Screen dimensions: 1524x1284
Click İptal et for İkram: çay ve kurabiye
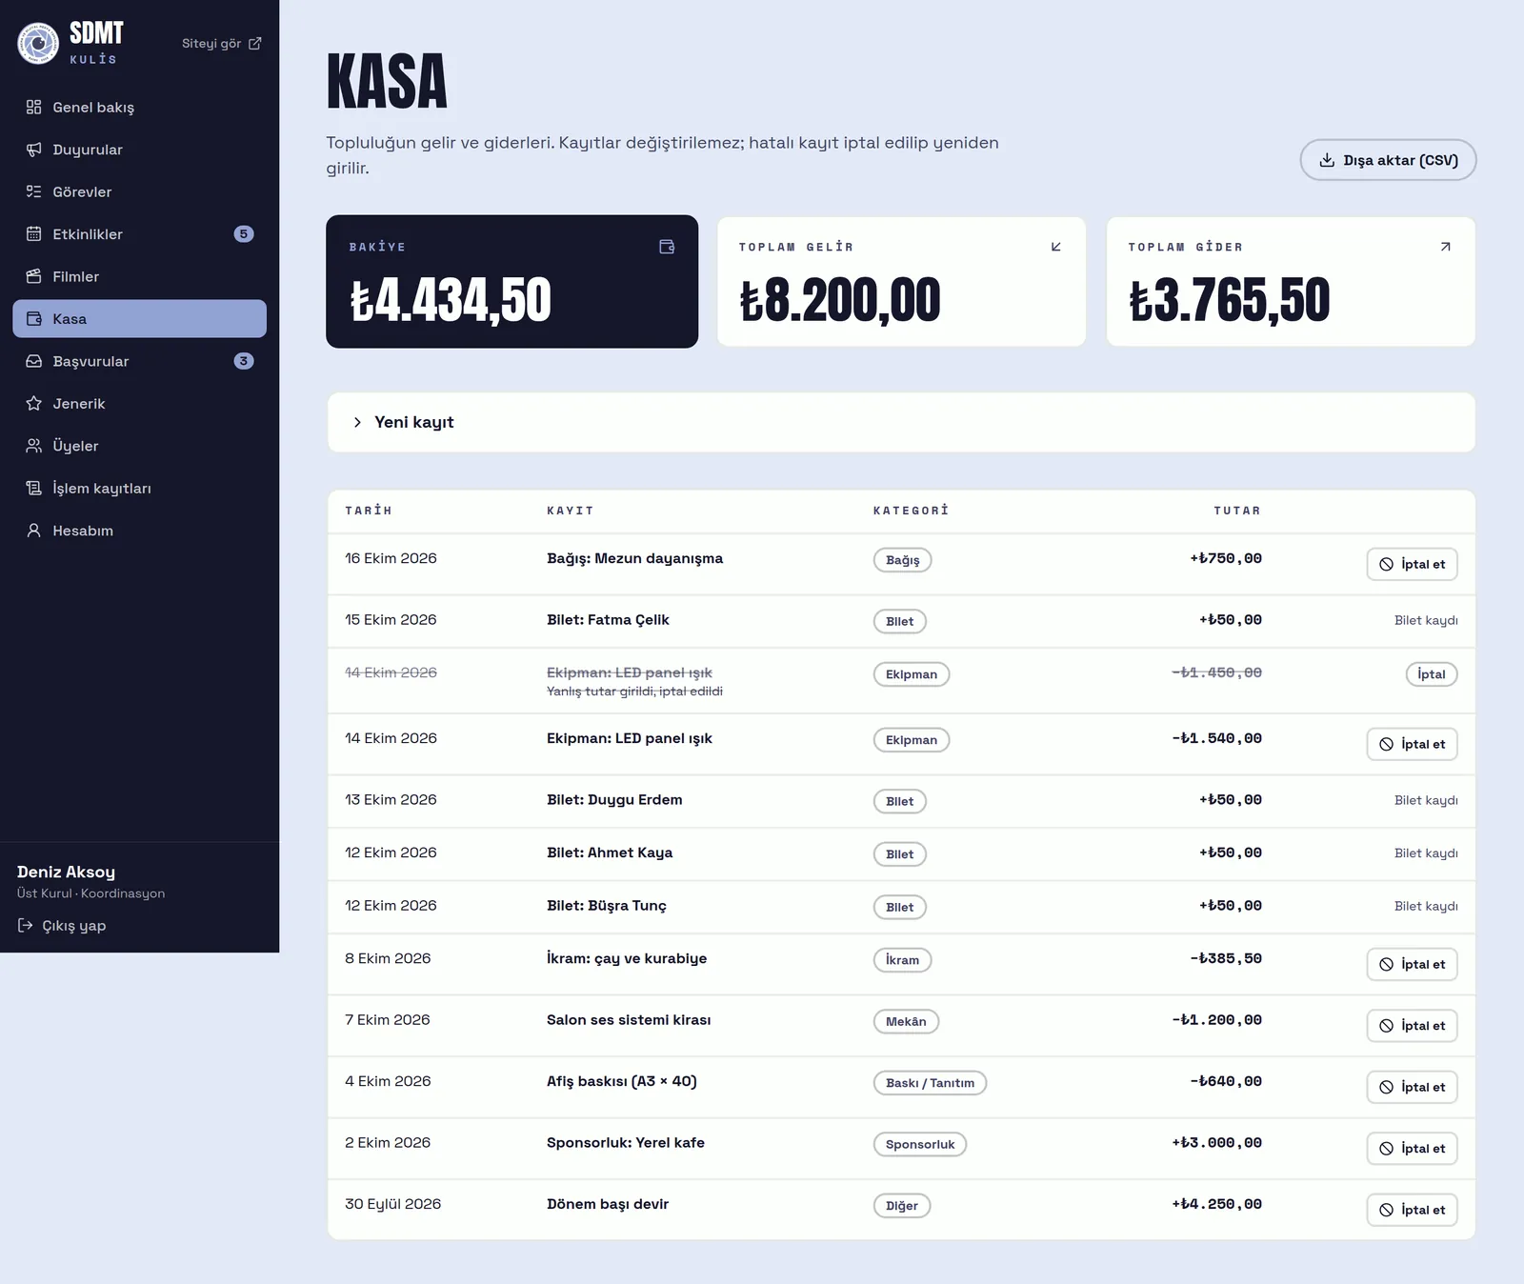[1412, 964]
